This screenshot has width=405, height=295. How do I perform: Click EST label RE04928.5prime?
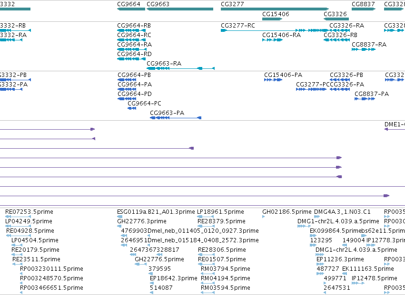pyautogui.click(x=30, y=231)
